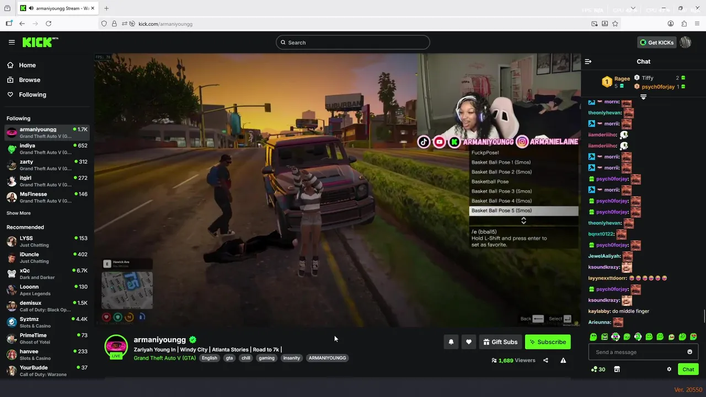The width and height of the screenshot is (706, 397).
Task: Reload the browser page
Action: [x=49, y=24]
